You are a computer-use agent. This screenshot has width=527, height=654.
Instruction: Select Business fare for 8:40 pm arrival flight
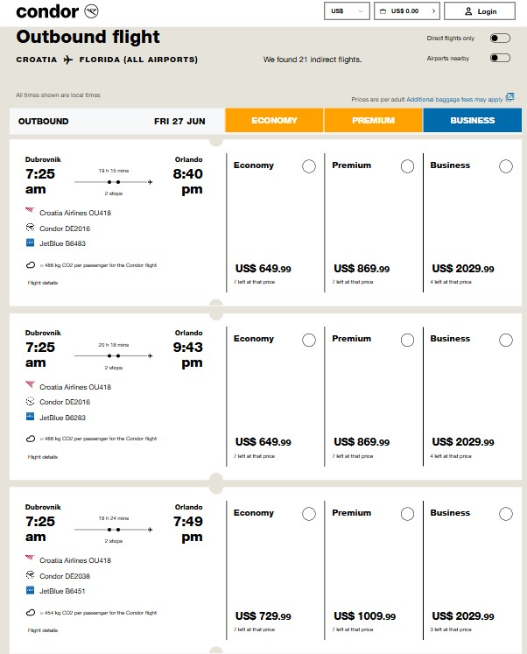[x=506, y=166]
